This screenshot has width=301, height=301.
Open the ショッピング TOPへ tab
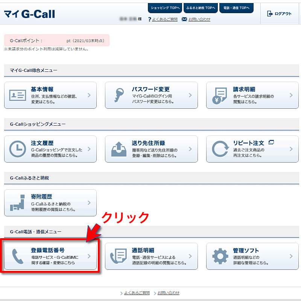click(165, 8)
